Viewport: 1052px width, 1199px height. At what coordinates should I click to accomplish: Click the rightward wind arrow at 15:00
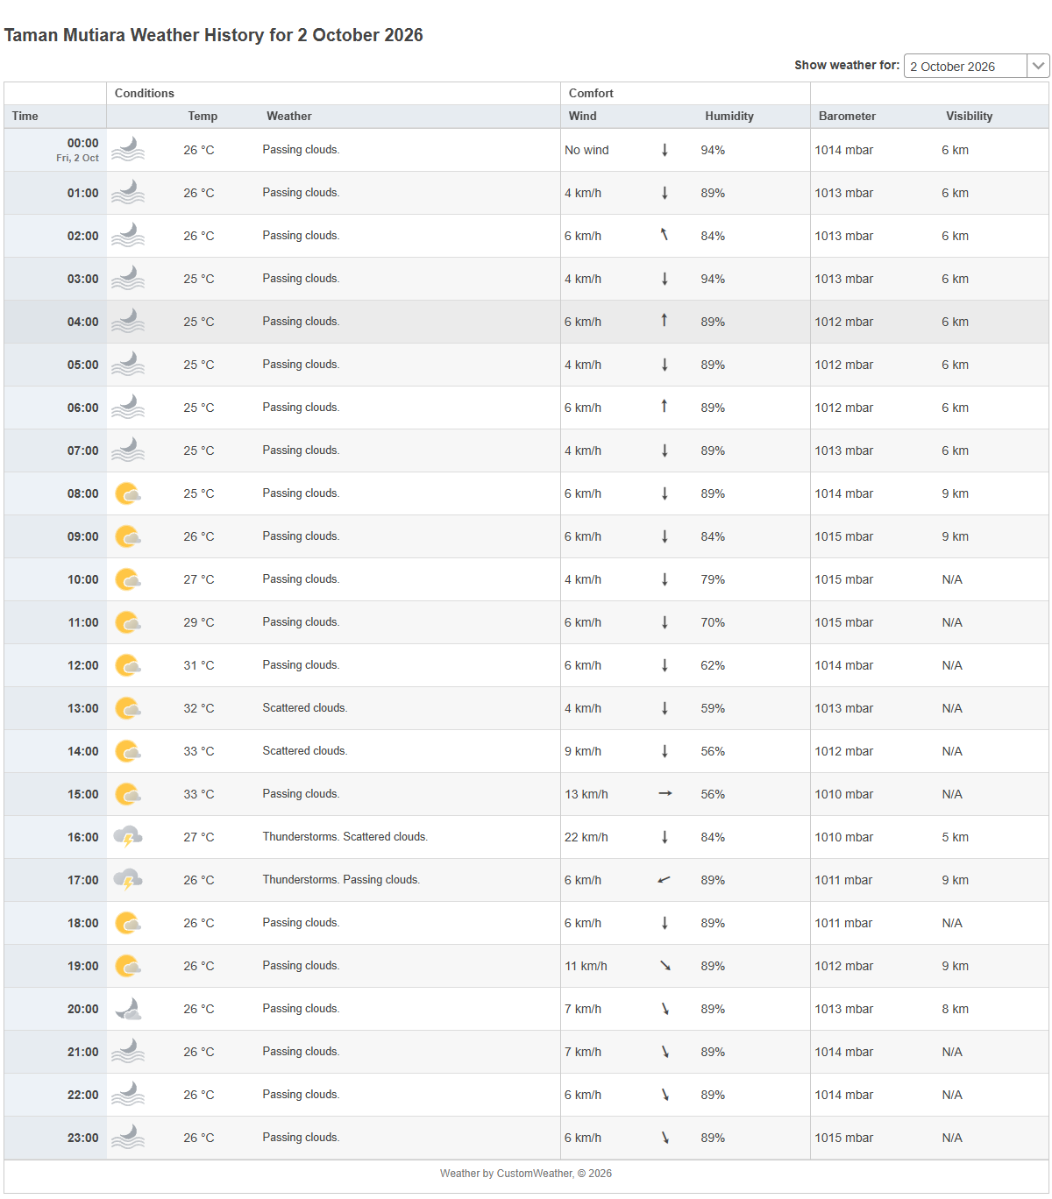[x=665, y=793]
